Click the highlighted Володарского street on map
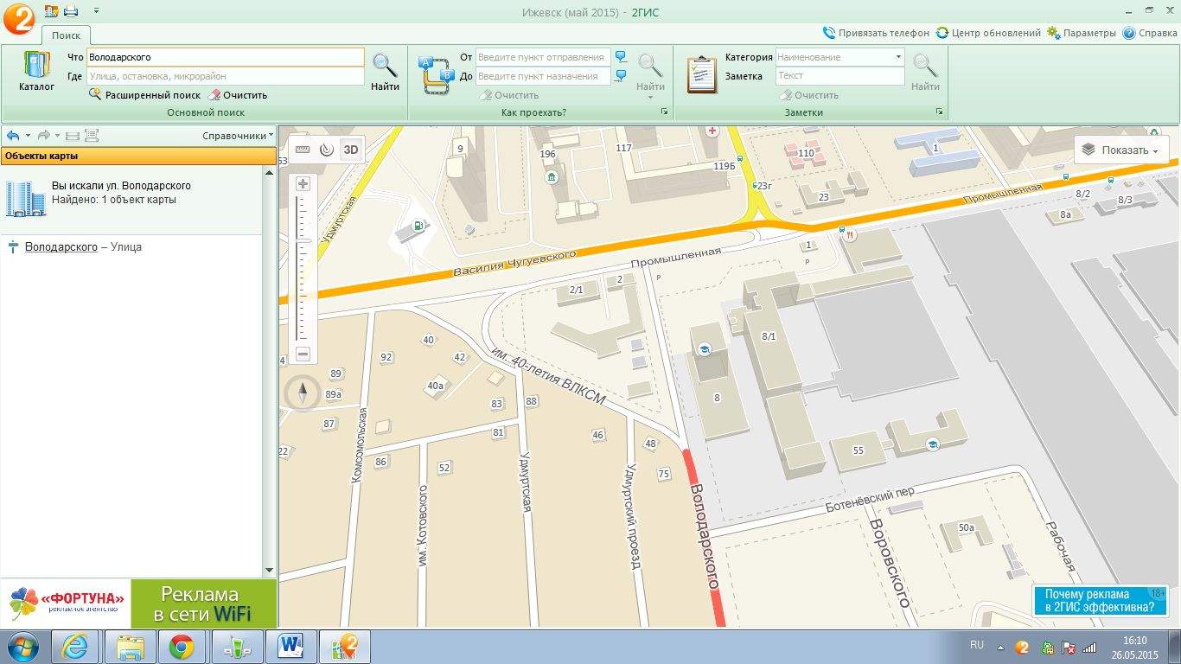Screen dimensions: 1181x664 tap(705, 538)
